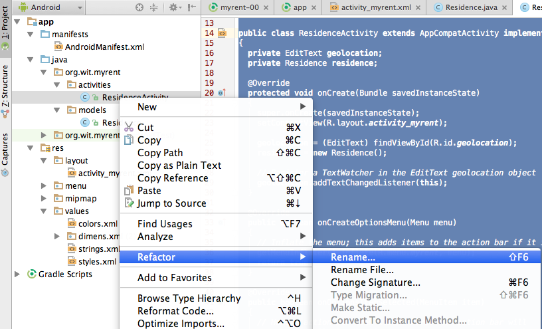This screenshot has height=329, width=542.
Task: Close the myrent-00 tab
Action: [x=264, y=7]
